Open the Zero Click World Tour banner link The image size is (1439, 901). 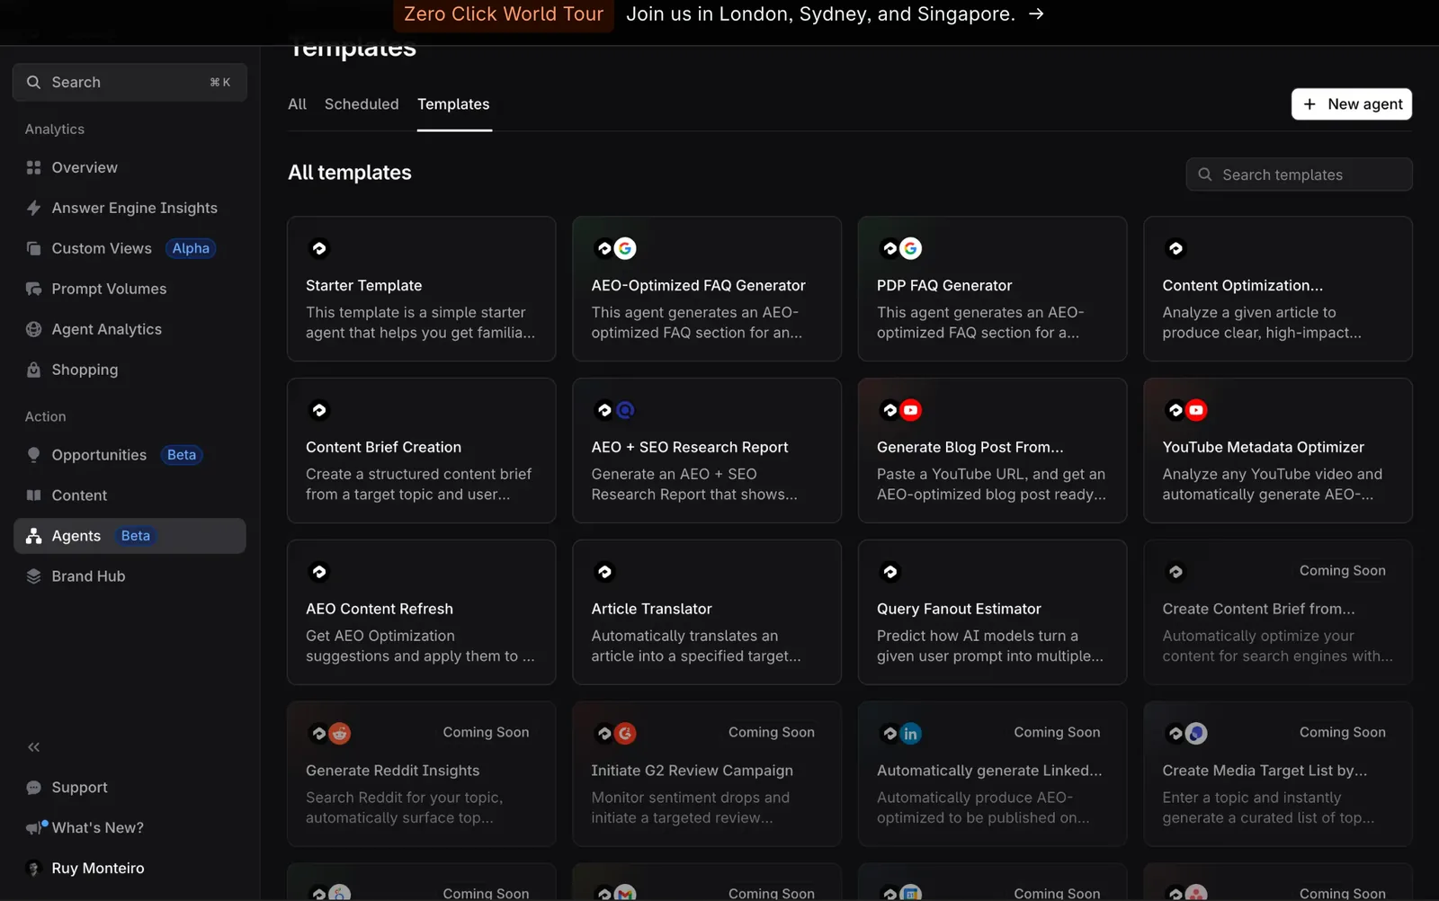click(504, 14)
